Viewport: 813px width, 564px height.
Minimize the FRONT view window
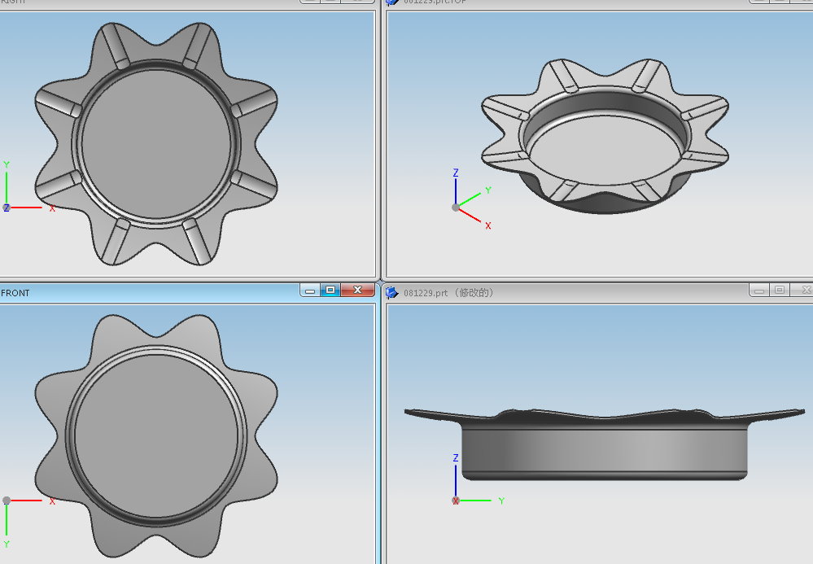tap(310, 291)
